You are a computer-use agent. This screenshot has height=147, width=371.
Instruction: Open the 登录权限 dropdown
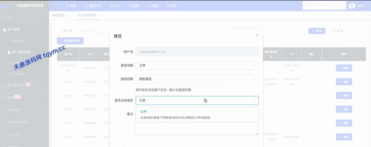click(x=197, y=65)
